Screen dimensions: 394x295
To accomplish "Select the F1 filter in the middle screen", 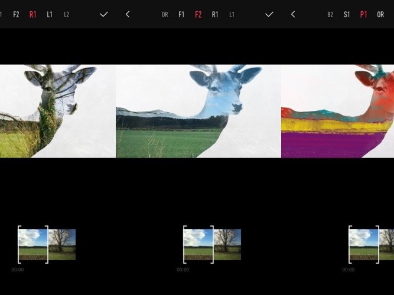I will tap(181, 14).
